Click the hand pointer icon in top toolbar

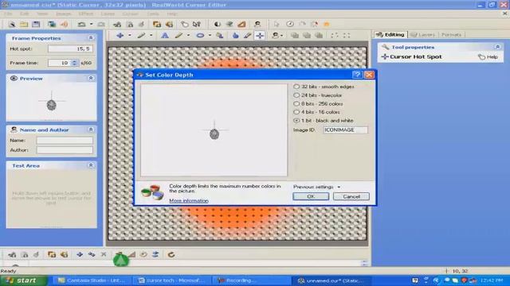pos(184,25)
